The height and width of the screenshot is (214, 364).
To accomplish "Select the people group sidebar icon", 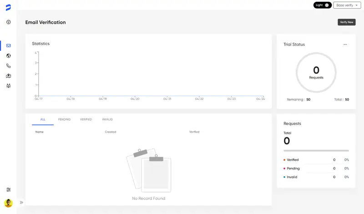I will (x=8, y=86).
